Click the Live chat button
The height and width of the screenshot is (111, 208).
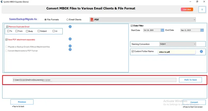[x=187, y=9]
